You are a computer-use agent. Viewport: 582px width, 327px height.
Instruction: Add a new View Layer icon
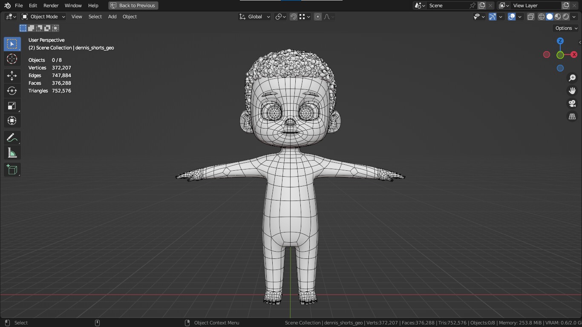point(566,6)
